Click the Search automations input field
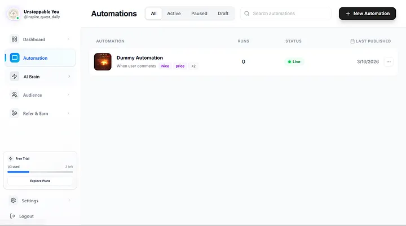 click(x=285, y=14)
